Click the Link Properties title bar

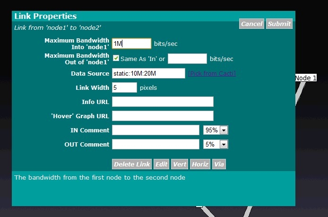[154, 16]
